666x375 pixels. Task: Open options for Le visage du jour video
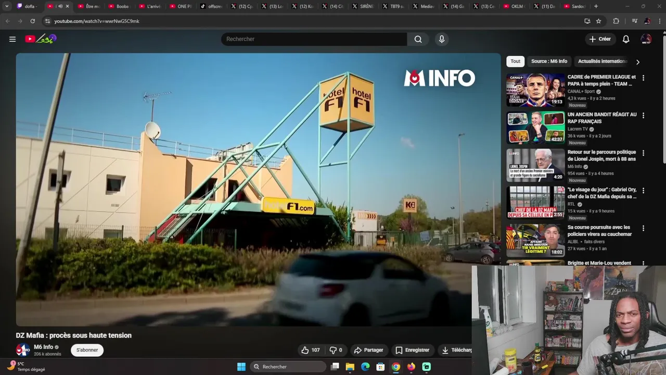pyautogui.click(x=643, y=190)
